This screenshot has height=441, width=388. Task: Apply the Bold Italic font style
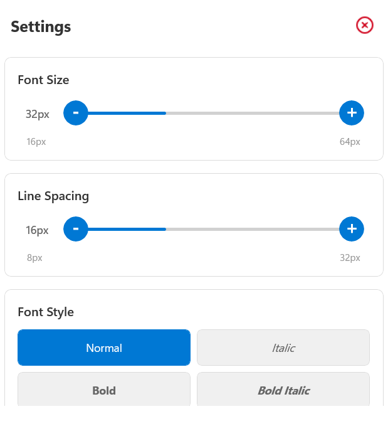(283, 390)
